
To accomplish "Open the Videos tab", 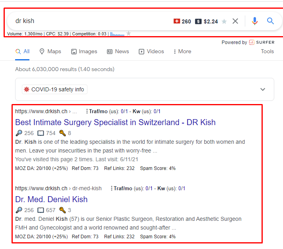I will pos(151,52).
